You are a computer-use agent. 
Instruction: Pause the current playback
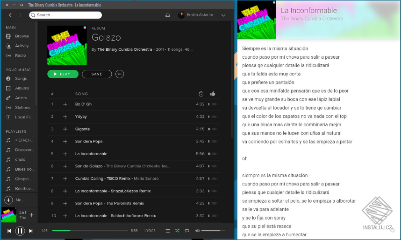pyautogui.click(x=20, y=231)
